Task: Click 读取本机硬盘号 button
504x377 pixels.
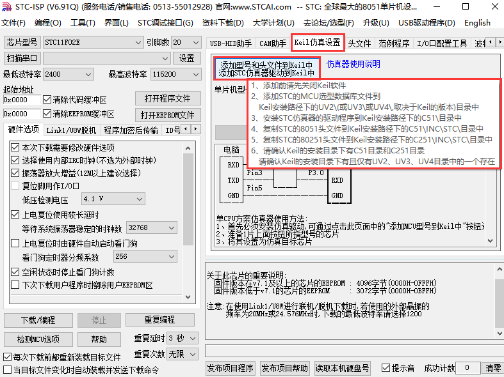Action: point(342,368)
